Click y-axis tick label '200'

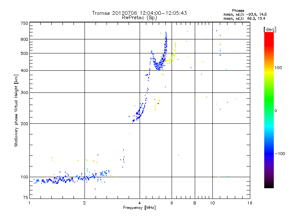24,124
